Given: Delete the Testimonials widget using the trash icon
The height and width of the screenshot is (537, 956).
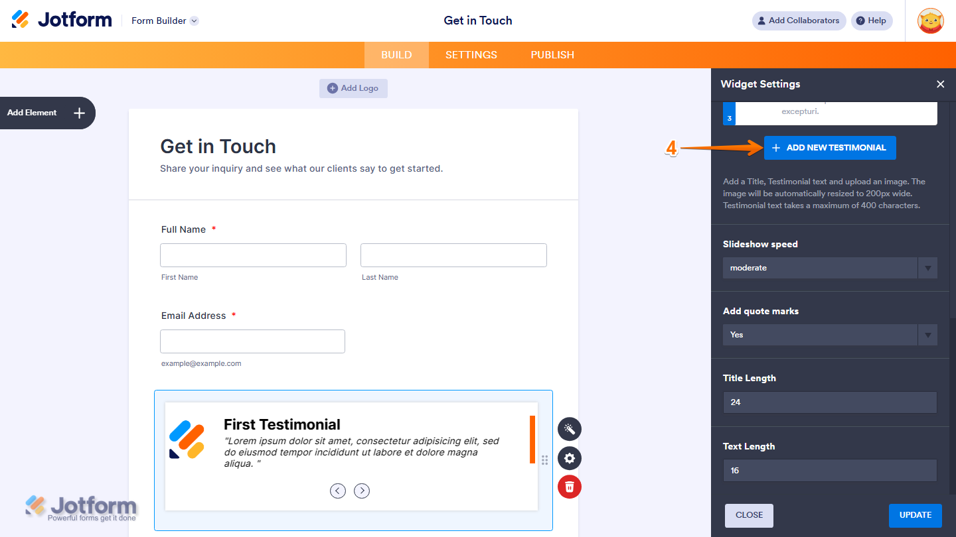Looking at the screenshot, I should [569, 487].
